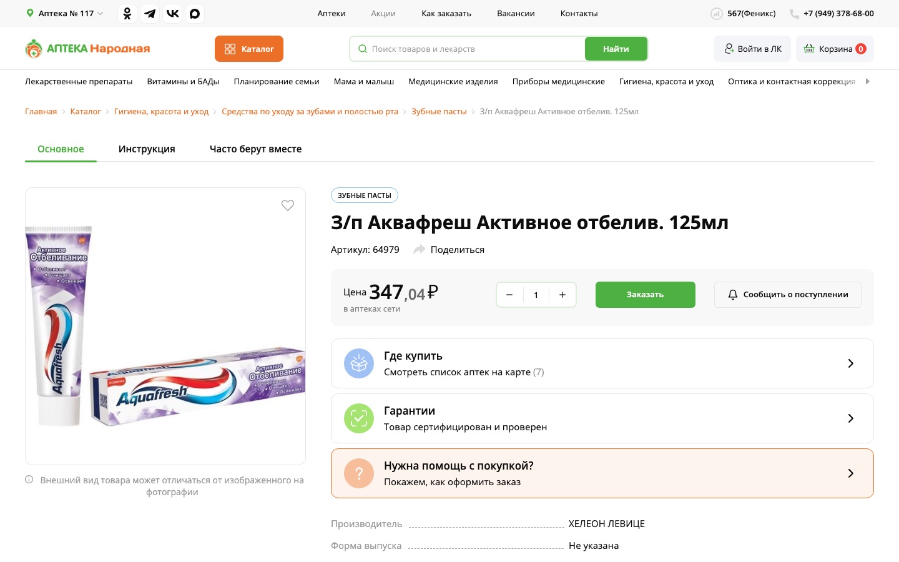The height and width of the screenshot is (562, 899).
Task: Decrease quantity with the minus button
Action: 509,295
